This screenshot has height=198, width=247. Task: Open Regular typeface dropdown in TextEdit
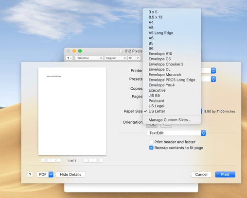tap(115, 58)
